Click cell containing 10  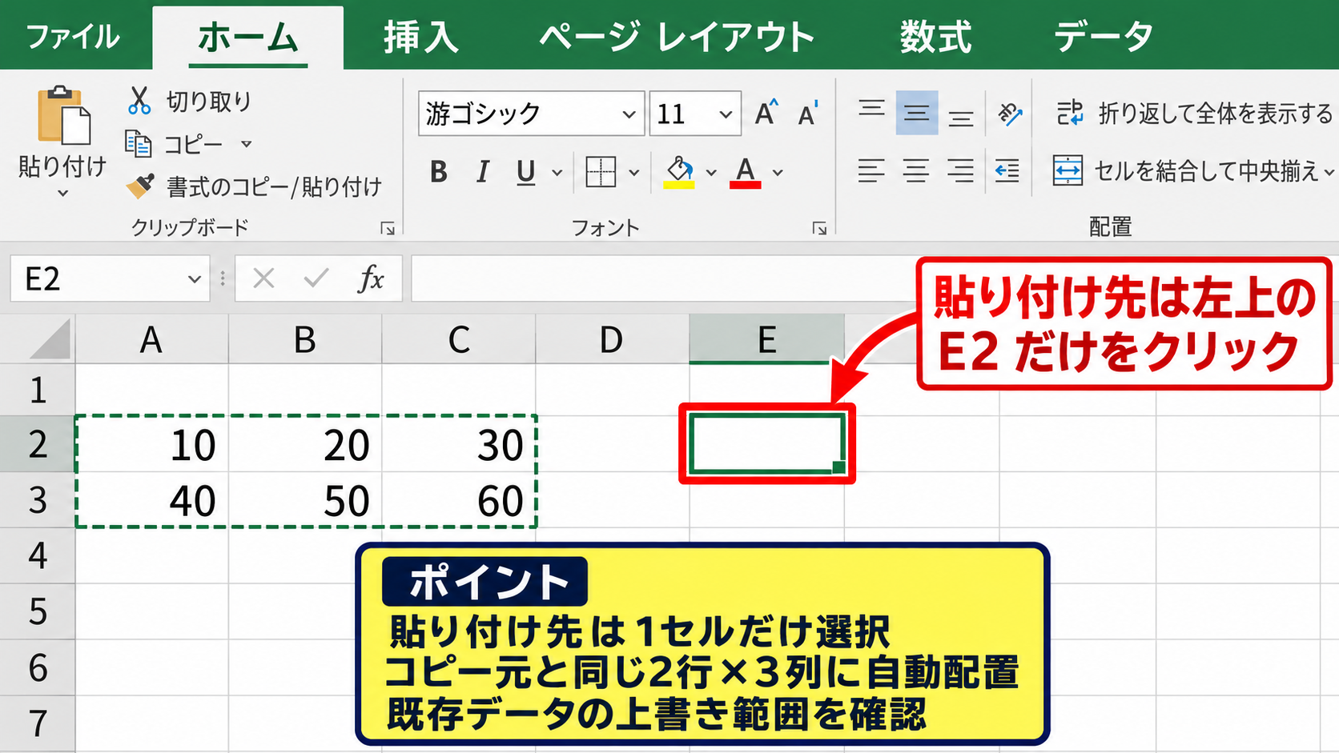[x=151, y=444]
